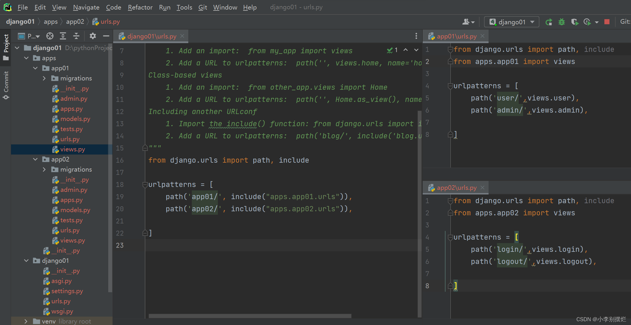The height and width of the screenshot is (325, 631).
Task: Open project panel settings gear
Action: (93, 36)
